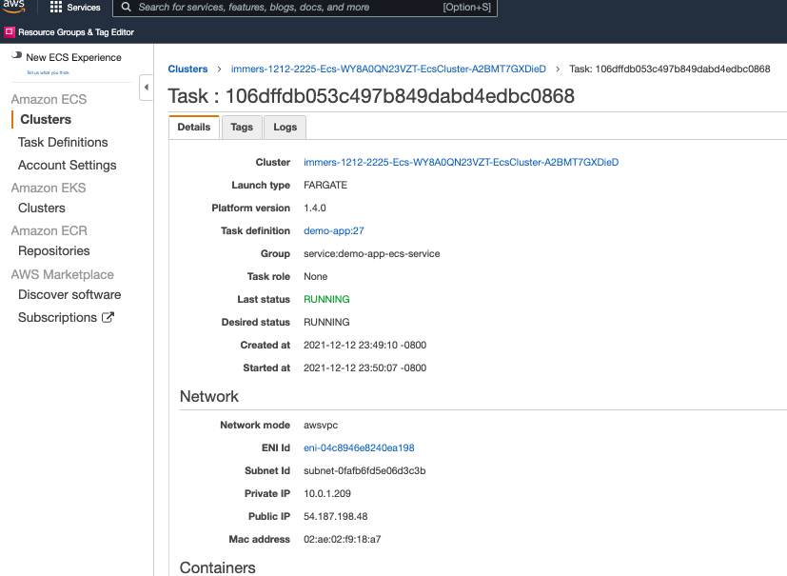Click the external link icon beside Subscriptions

click(x=108, y=317)
